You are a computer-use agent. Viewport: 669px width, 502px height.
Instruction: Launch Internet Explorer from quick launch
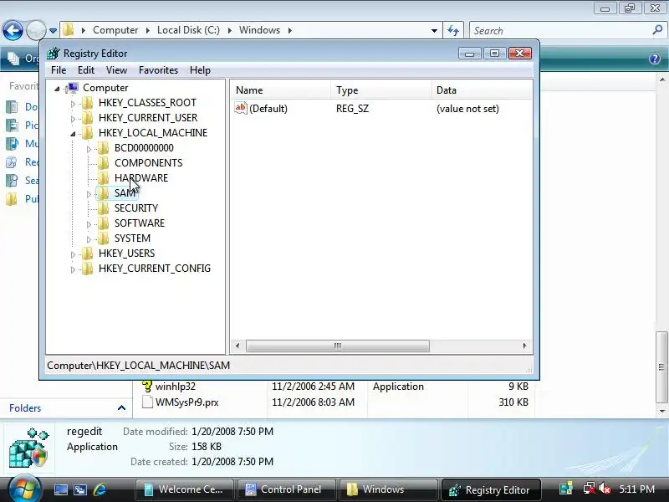[x=100, y=489]
